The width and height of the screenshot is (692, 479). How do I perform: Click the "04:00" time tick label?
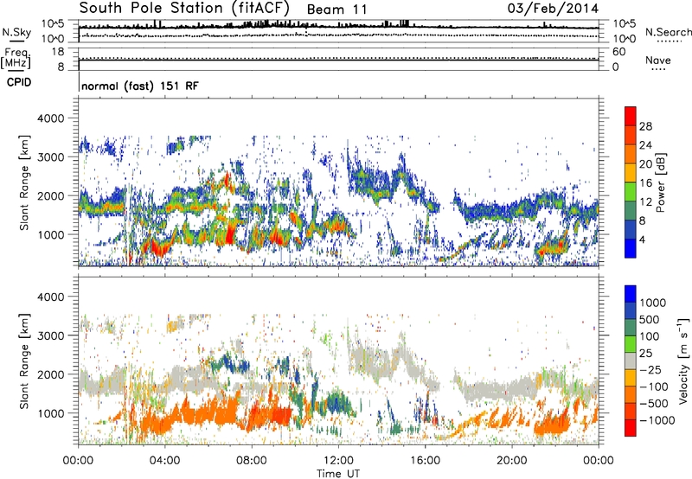164,461
